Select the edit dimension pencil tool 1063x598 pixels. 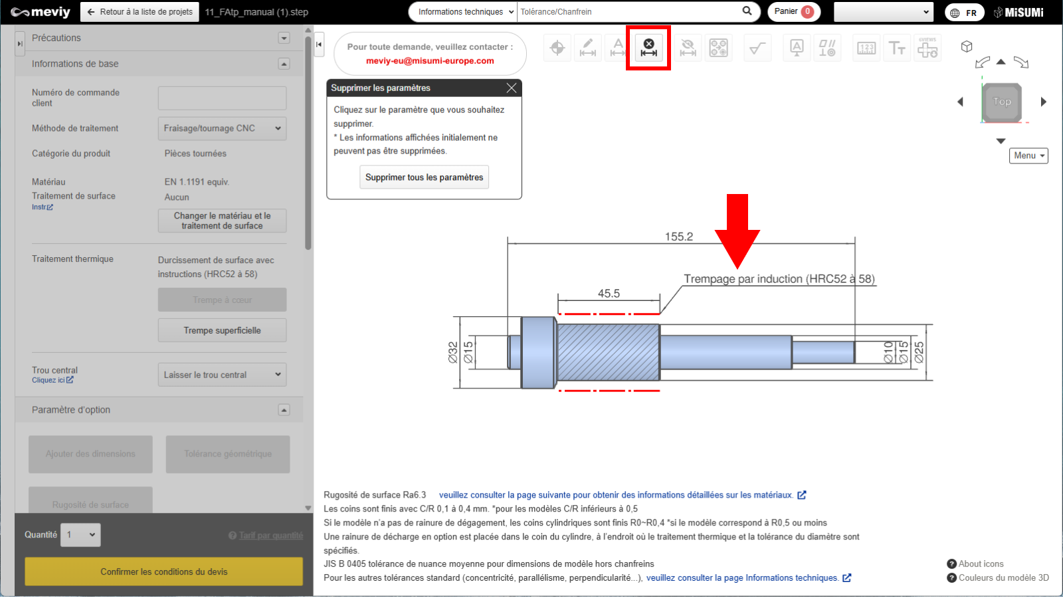pyautogui.click(x=587, y=48)
